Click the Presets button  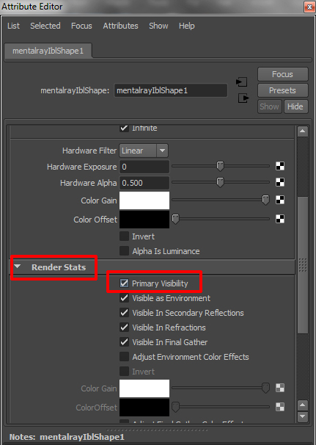coord(282,90)
